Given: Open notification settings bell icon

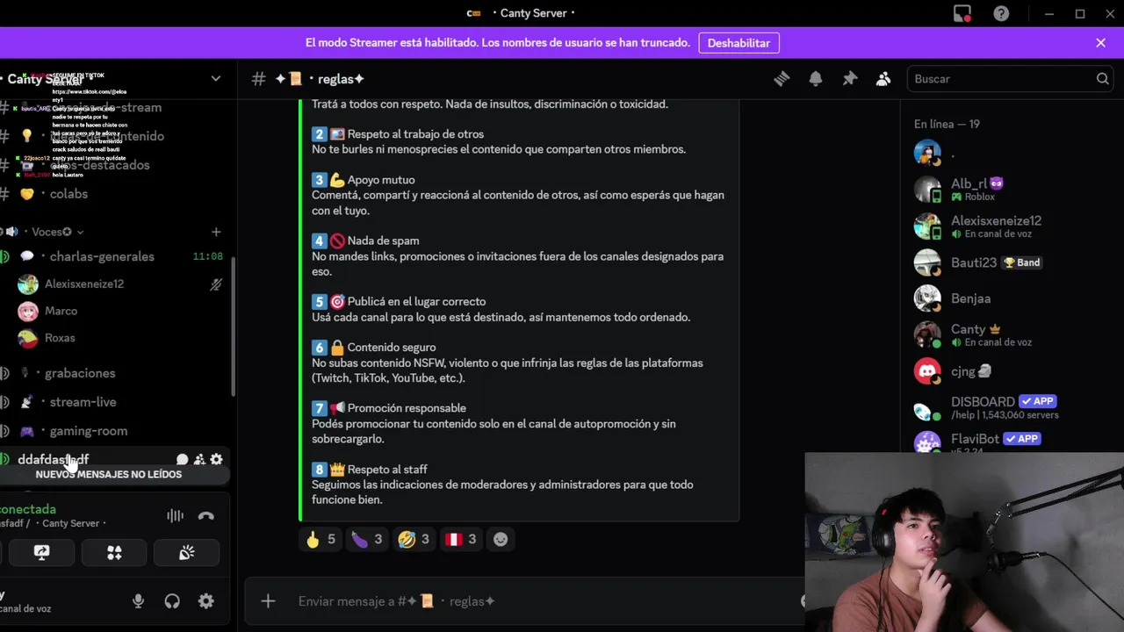Looking at the screenshot, I should point(816,79).
